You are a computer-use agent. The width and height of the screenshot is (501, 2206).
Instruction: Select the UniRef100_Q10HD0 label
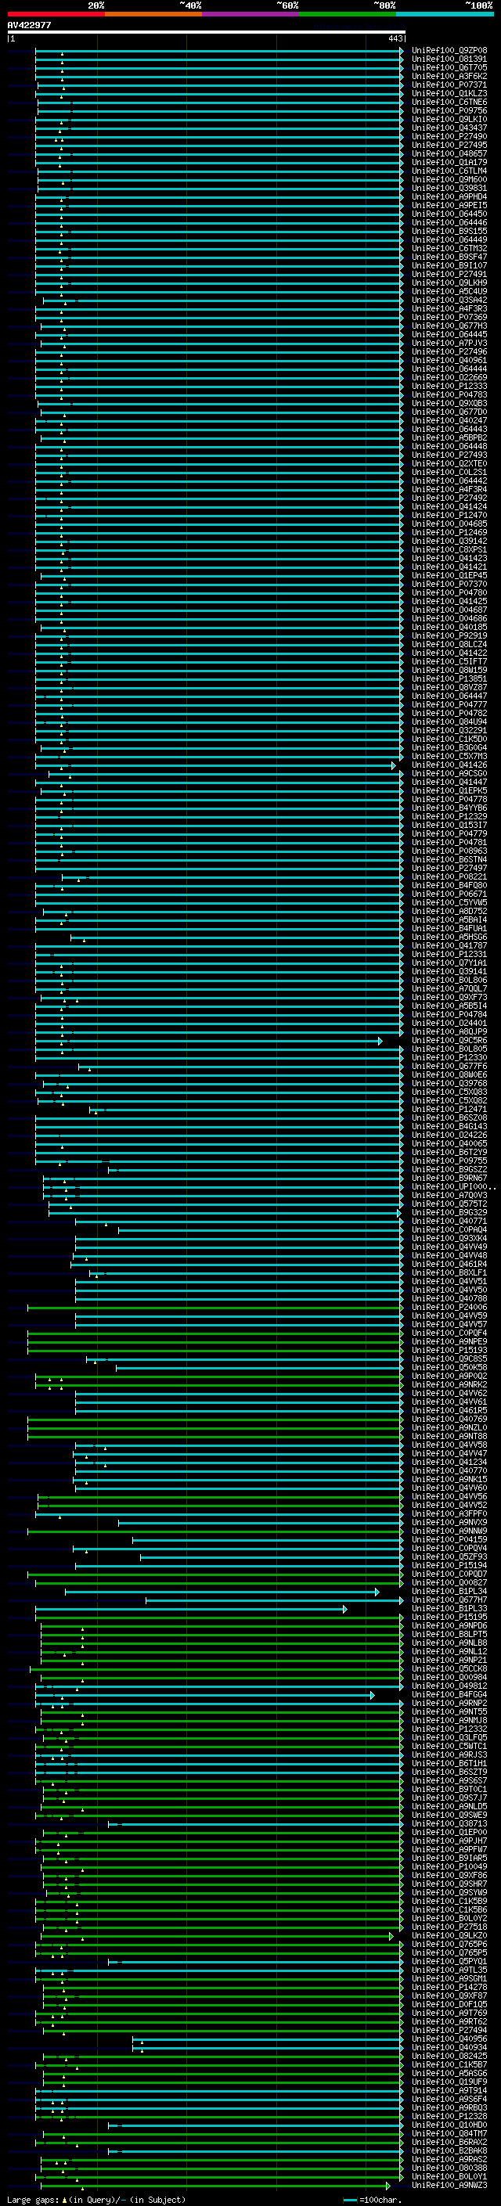[449, 2124]
